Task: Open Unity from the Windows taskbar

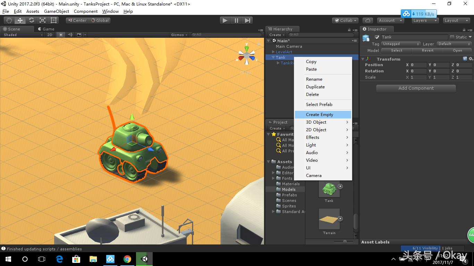Action: 144,259
